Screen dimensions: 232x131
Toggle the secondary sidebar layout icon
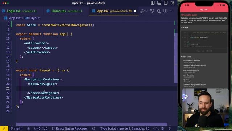pos(166,3)
